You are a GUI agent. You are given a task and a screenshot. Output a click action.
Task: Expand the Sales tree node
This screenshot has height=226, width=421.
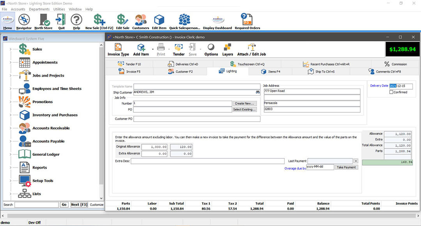pos(11,49)
